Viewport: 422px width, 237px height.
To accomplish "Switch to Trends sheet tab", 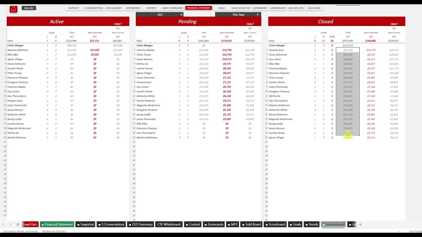I will [x=312, y=224].
